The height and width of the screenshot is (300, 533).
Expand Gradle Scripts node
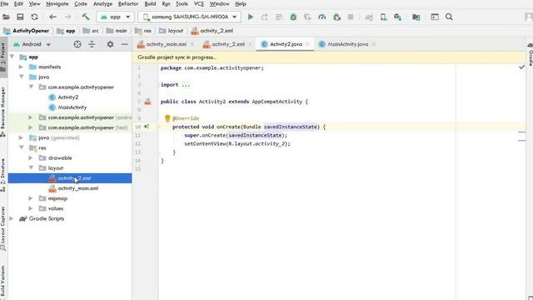pyautogui.click(x=12, y=218)
